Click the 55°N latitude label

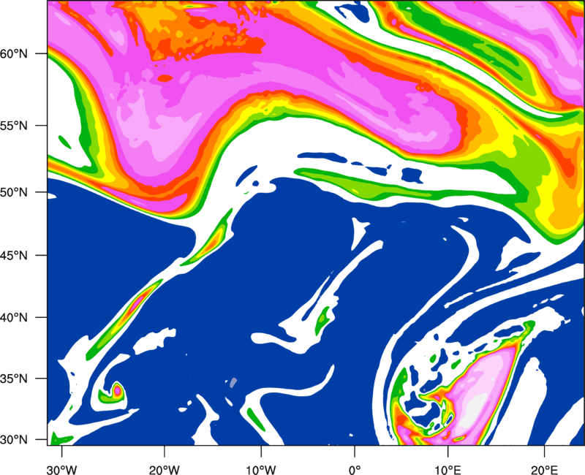coord(14,126)
